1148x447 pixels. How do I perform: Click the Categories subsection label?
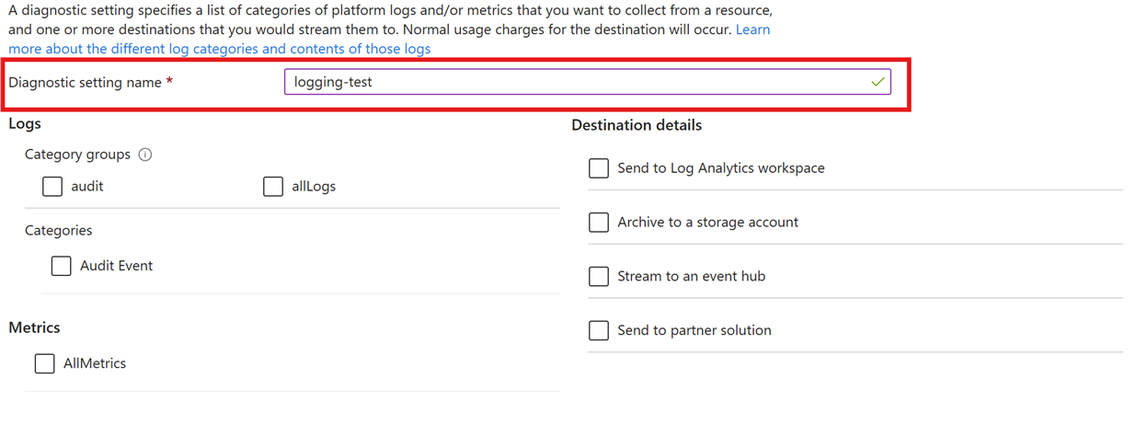[x=59, y=230]
